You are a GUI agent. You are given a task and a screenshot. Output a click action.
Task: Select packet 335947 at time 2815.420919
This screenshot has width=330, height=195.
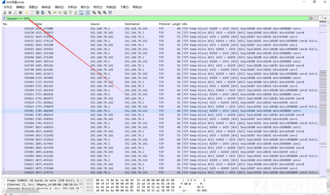point(161,127)
